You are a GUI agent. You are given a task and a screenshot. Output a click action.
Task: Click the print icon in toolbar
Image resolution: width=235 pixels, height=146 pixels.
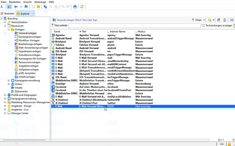pos(75,7)
